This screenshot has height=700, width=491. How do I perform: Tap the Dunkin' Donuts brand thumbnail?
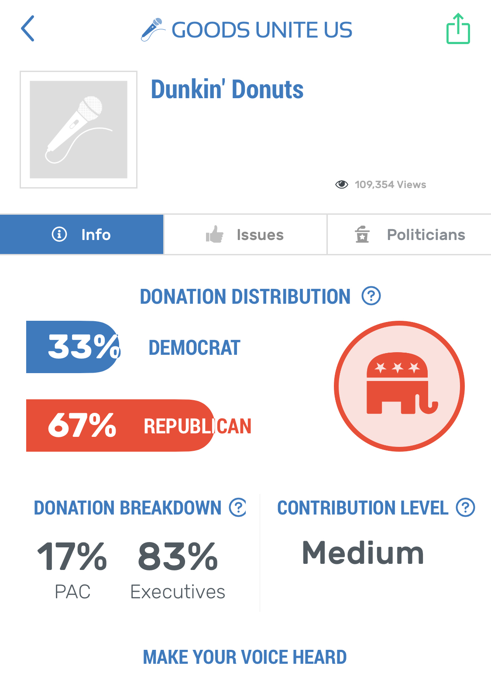pyautogui.click(x=79, y=130)
